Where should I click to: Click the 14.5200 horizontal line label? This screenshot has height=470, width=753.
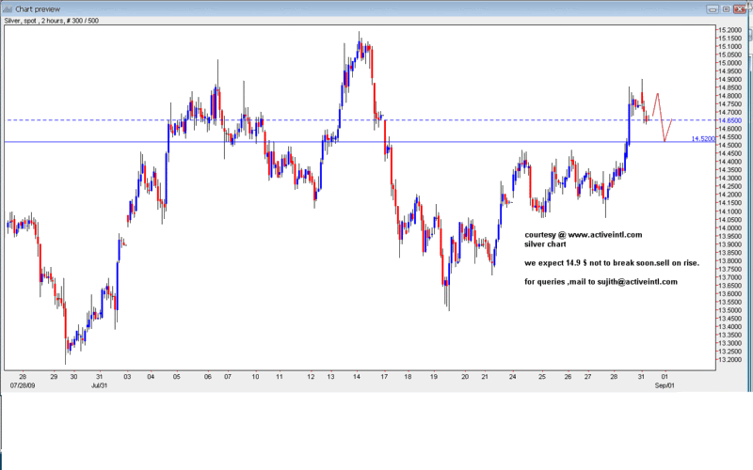click(x=703, y=138)
